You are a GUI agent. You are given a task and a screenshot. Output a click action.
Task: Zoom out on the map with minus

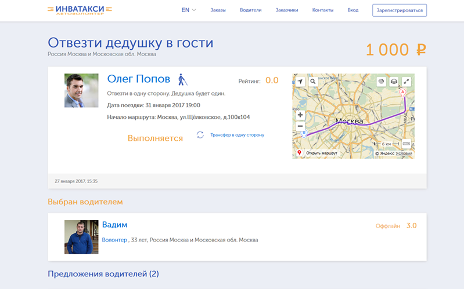pyautogui.click(x=300, y=126)
